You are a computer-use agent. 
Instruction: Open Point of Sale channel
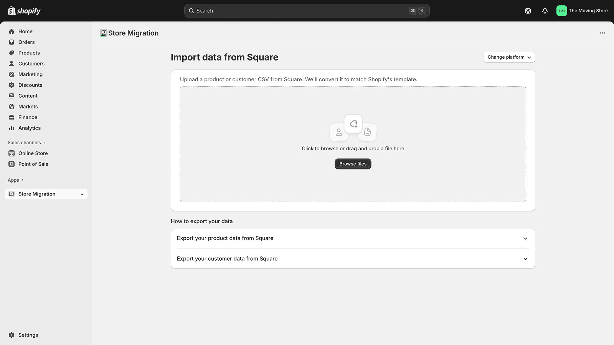click(x=46, y=164)
